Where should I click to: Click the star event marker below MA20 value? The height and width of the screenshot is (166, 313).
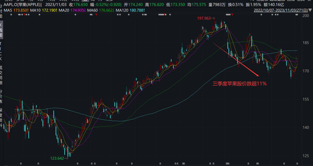point(75,15)
